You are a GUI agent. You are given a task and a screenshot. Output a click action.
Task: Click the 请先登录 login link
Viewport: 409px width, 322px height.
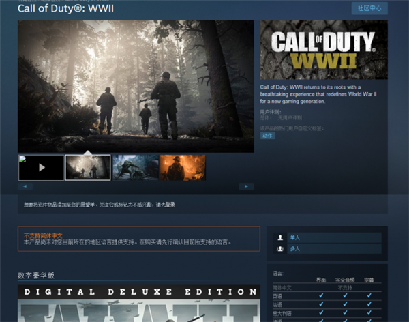166,205
